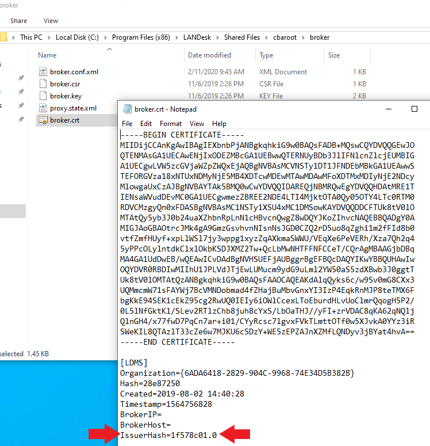Maximize the Notepad window
430x446 pixels.
tap(414, 109)
